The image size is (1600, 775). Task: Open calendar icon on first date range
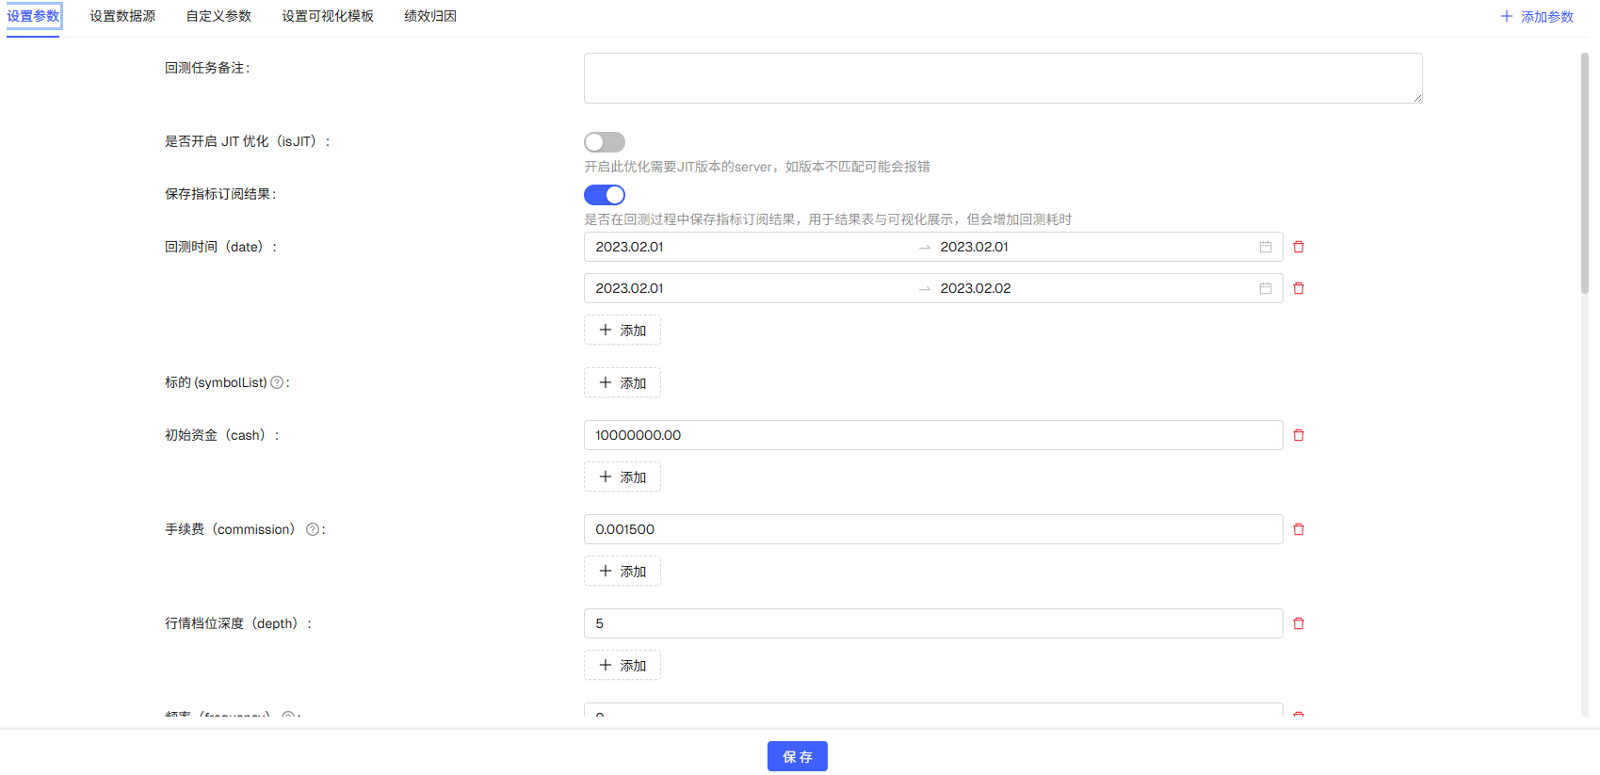pyautogui.click(x=1266, y=247)
